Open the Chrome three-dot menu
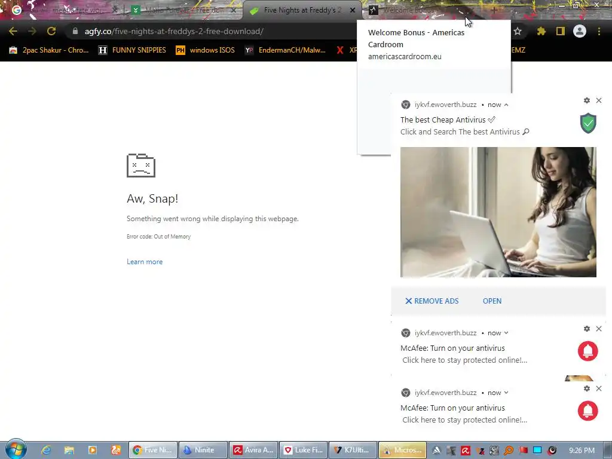The height and width of the screenshot is (459, 612). pos(599,31)
